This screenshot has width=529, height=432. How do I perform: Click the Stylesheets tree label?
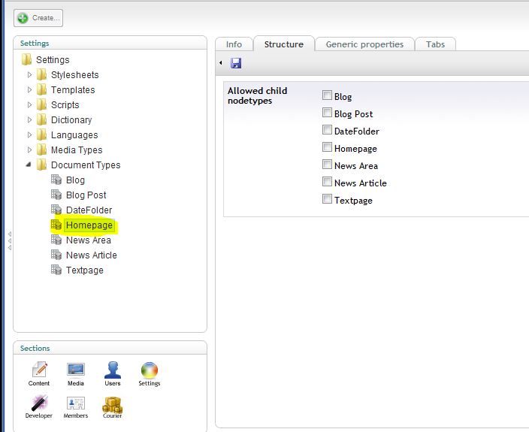click(x=75, y=75)
